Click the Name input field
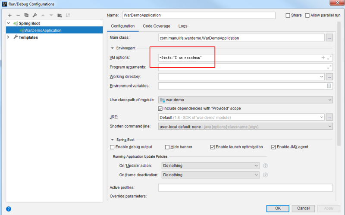Screen dimensions: 345x215 [199, 15]
